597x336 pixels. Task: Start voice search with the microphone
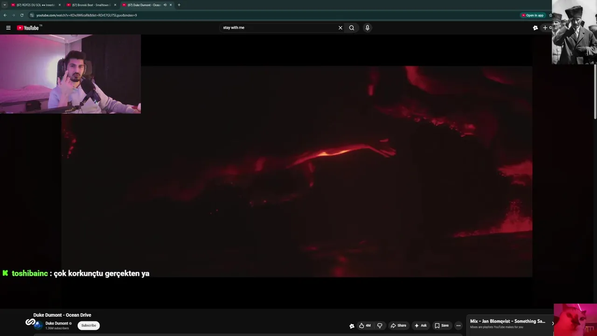[368, 28]
